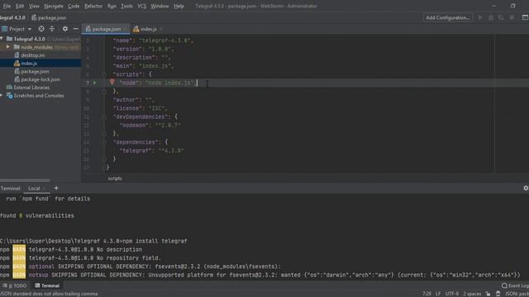529x297 pixels.
Task: Select package-lock.json in project tree
Action: tap(41, 79)
